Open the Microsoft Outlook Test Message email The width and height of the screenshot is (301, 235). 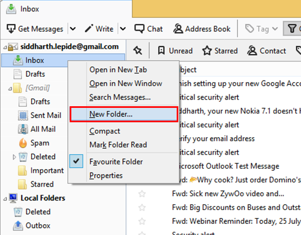(229, 166)
